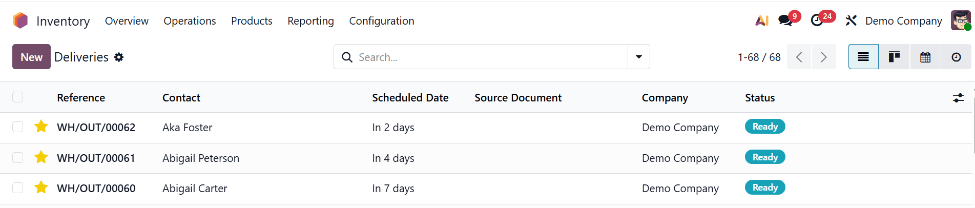The width and height of the screenshot is (975, 208).
Task: Tick the checkbox for WH/OUT/00061
Action: [x=18, y=157]
